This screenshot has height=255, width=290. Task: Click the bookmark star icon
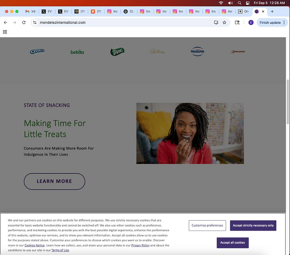click(x=224, y=23)
